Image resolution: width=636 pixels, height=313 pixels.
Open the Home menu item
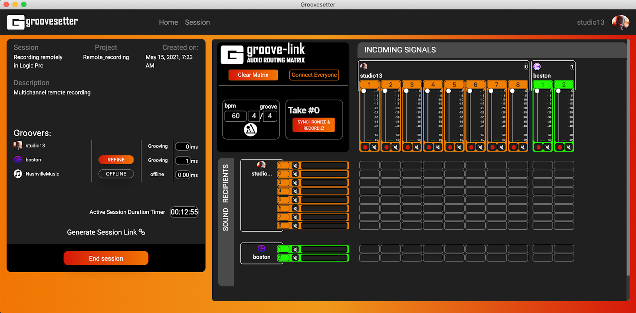coord(169,22)
